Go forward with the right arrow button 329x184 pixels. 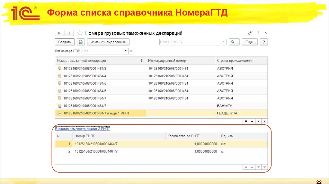pyautogui.click(x=69, y=33)
